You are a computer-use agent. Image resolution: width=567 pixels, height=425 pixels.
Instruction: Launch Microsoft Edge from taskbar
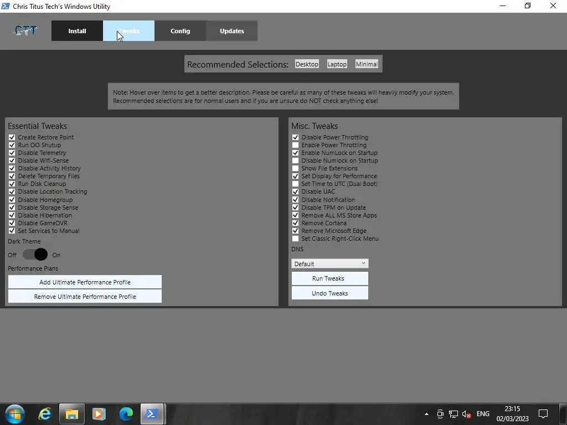[126, 414]
